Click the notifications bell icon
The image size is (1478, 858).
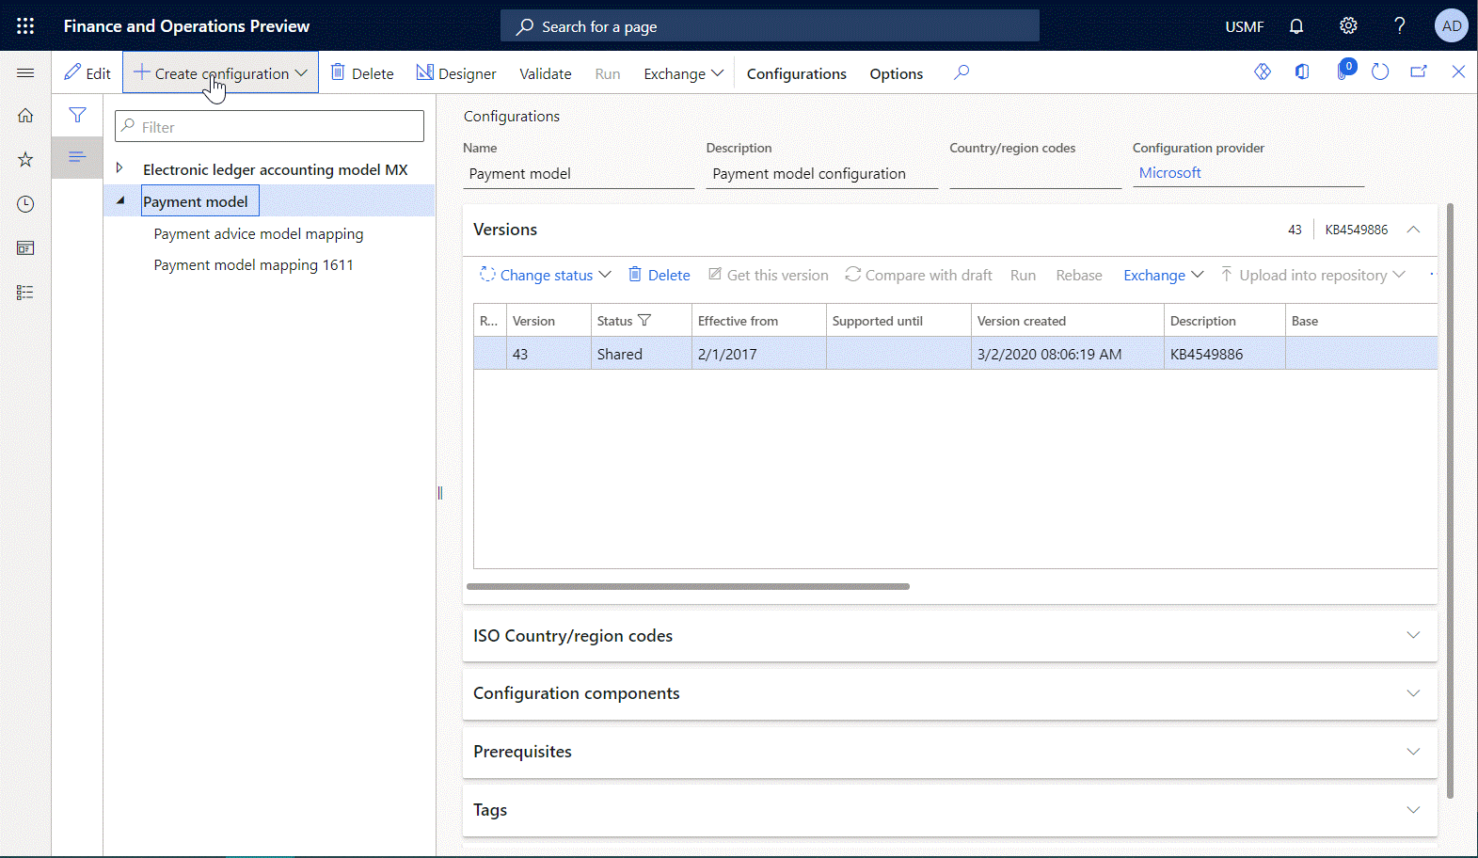1296,26
